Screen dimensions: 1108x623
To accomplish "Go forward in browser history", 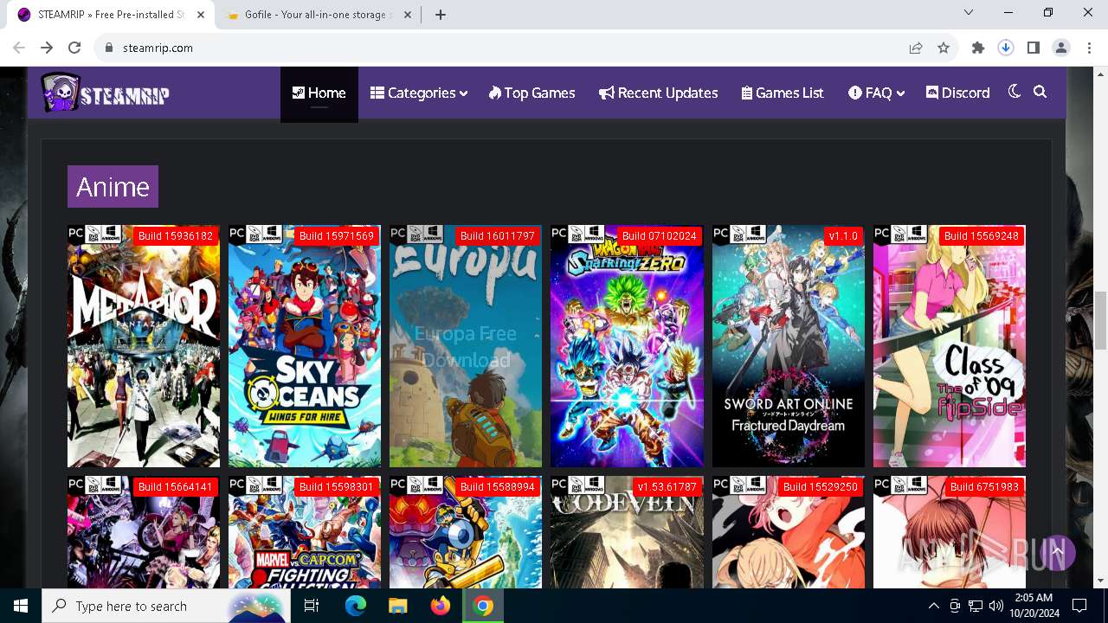I will (x=47, y=48).
